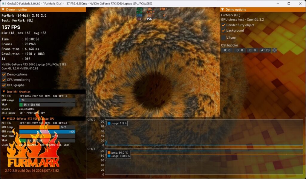Open the OSI bgcolor color swatch
The image size is (306, 179).
(x=274, y=50)
